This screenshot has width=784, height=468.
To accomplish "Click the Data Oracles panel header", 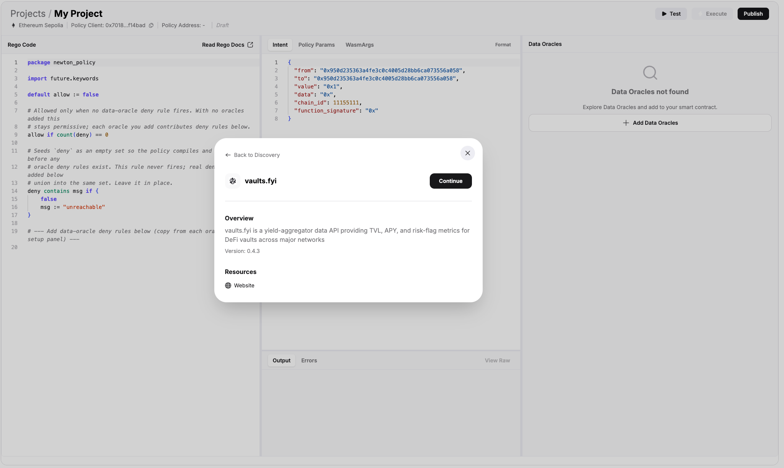I will coord(545,44).
